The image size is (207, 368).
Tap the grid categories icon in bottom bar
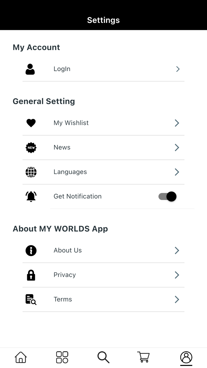click(62, 357)
